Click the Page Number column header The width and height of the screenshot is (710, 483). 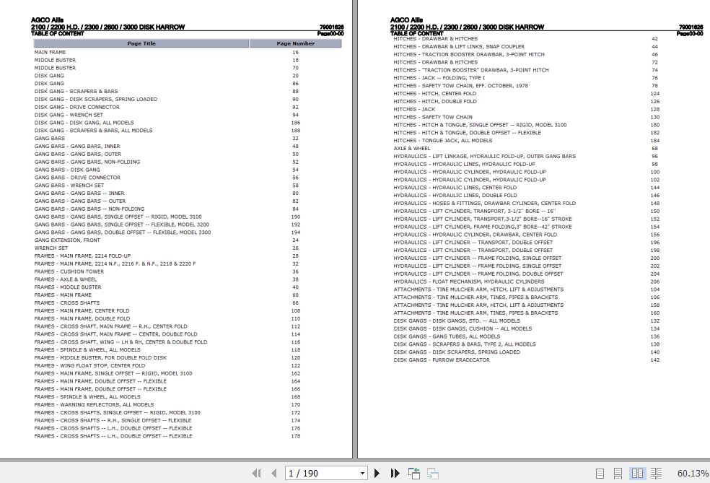point(295,43)
